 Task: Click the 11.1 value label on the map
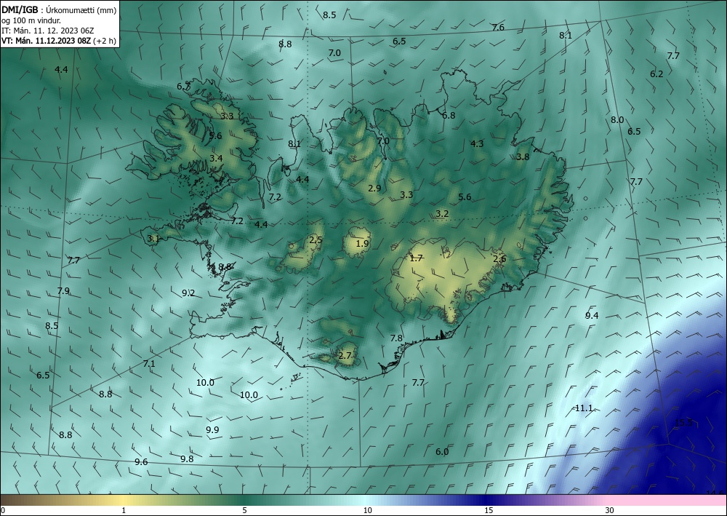click(x=584, y=408)
